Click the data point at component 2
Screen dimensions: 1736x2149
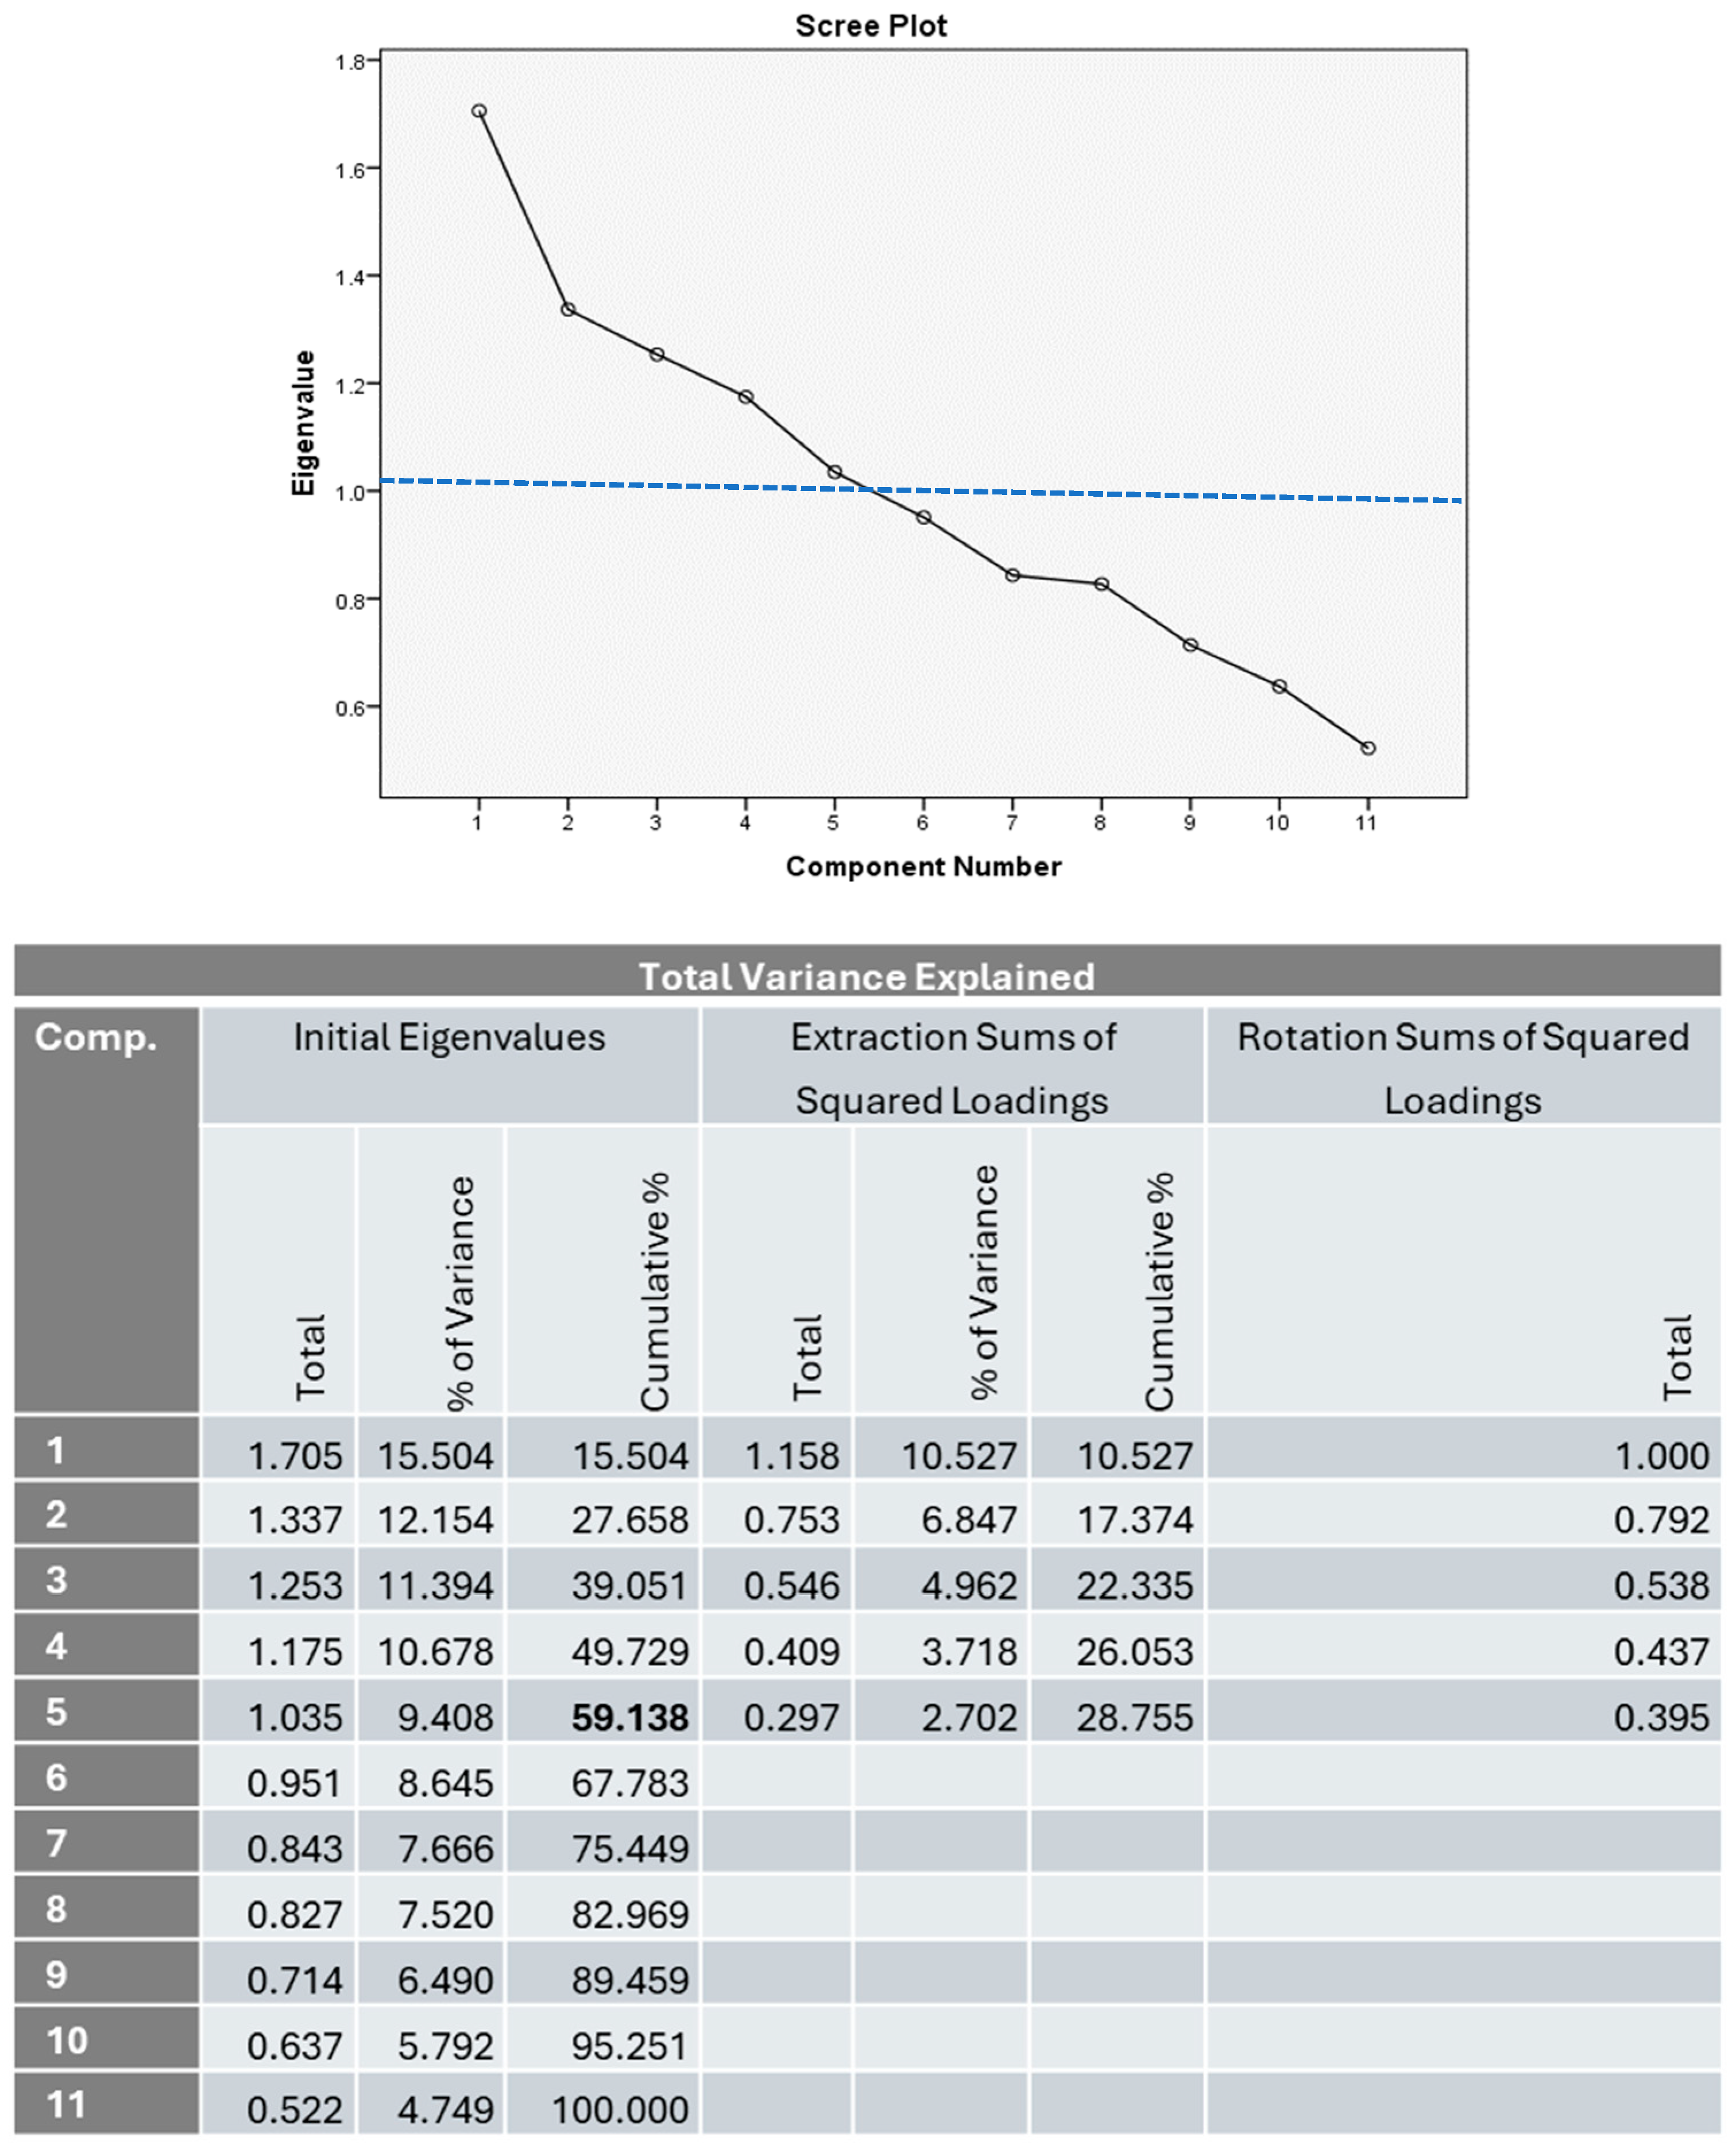click(568, 310)
